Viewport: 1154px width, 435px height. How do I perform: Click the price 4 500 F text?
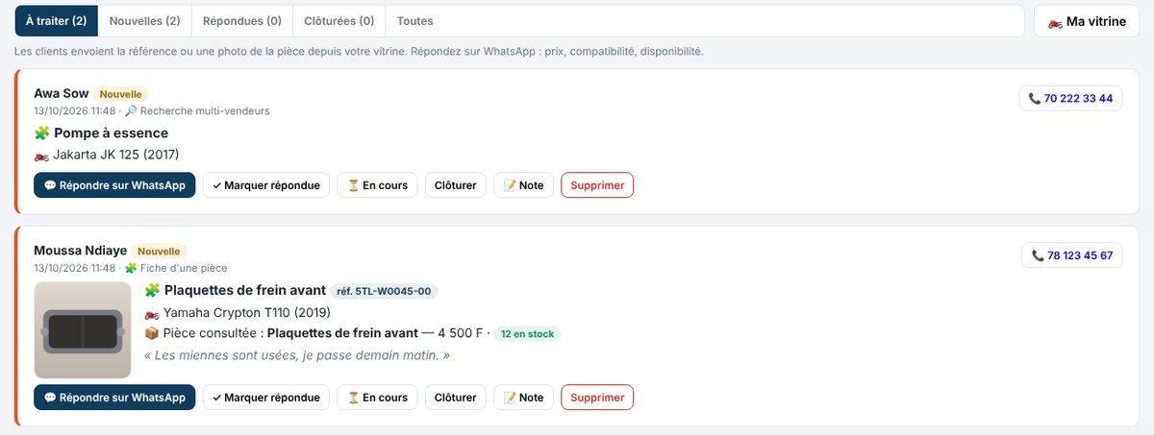(459, 333)
